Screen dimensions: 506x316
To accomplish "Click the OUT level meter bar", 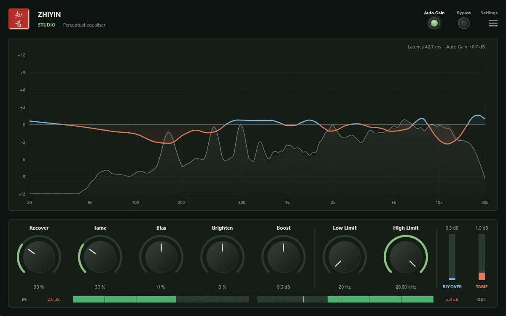I will pyautogui.click(x=345, y=299).
